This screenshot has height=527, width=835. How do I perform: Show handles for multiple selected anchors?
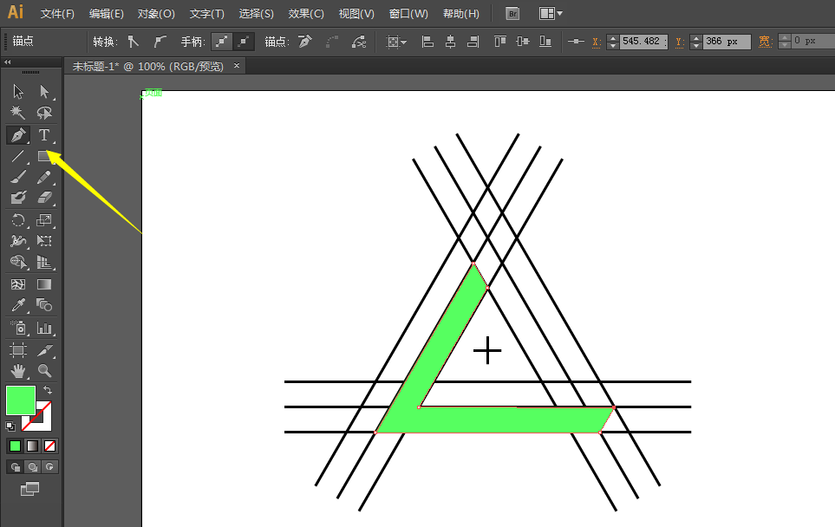[221, 42]
